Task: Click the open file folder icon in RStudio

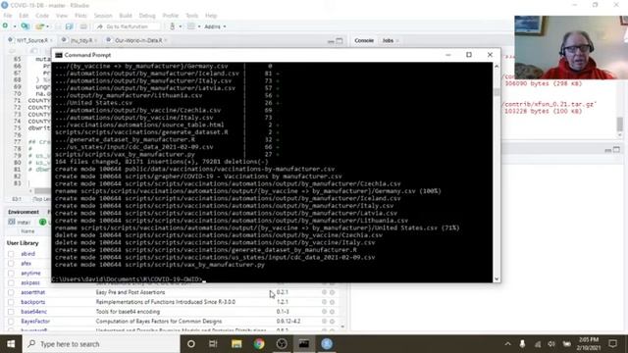Action: pos(39,26)
